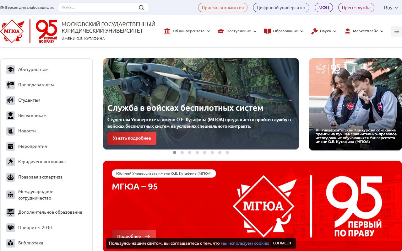Expand the Поступление dropdown menu
Screen dimensions: 402x251
pyautogui.click(x=237, y=31)
